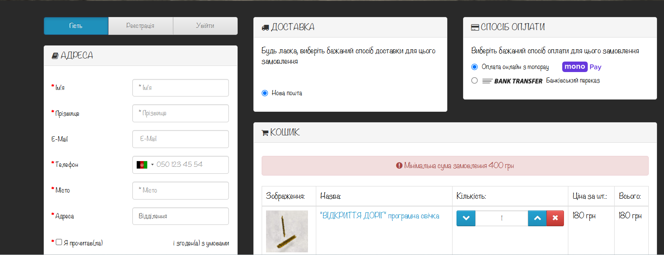Switch to the Реєстрація tab
This screenshot has height=255, width=664.
(140, 26)
